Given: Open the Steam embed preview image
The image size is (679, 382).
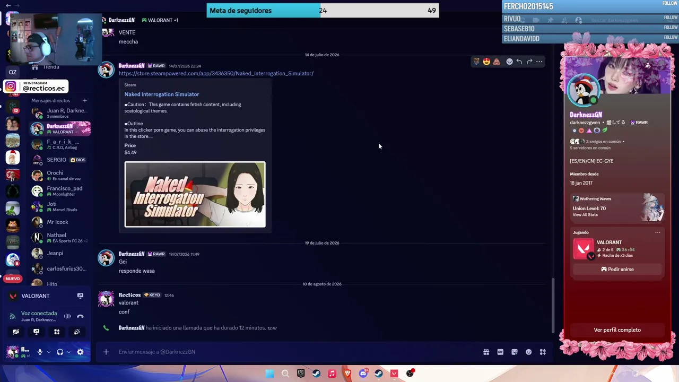Looking at the screenshot, I should pyautogui.click(x=195, y=194).
